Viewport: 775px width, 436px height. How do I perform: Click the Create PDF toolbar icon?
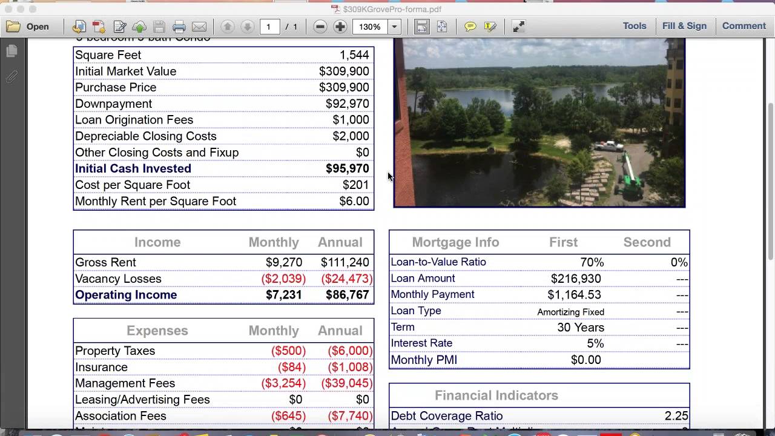pos(99,27)
